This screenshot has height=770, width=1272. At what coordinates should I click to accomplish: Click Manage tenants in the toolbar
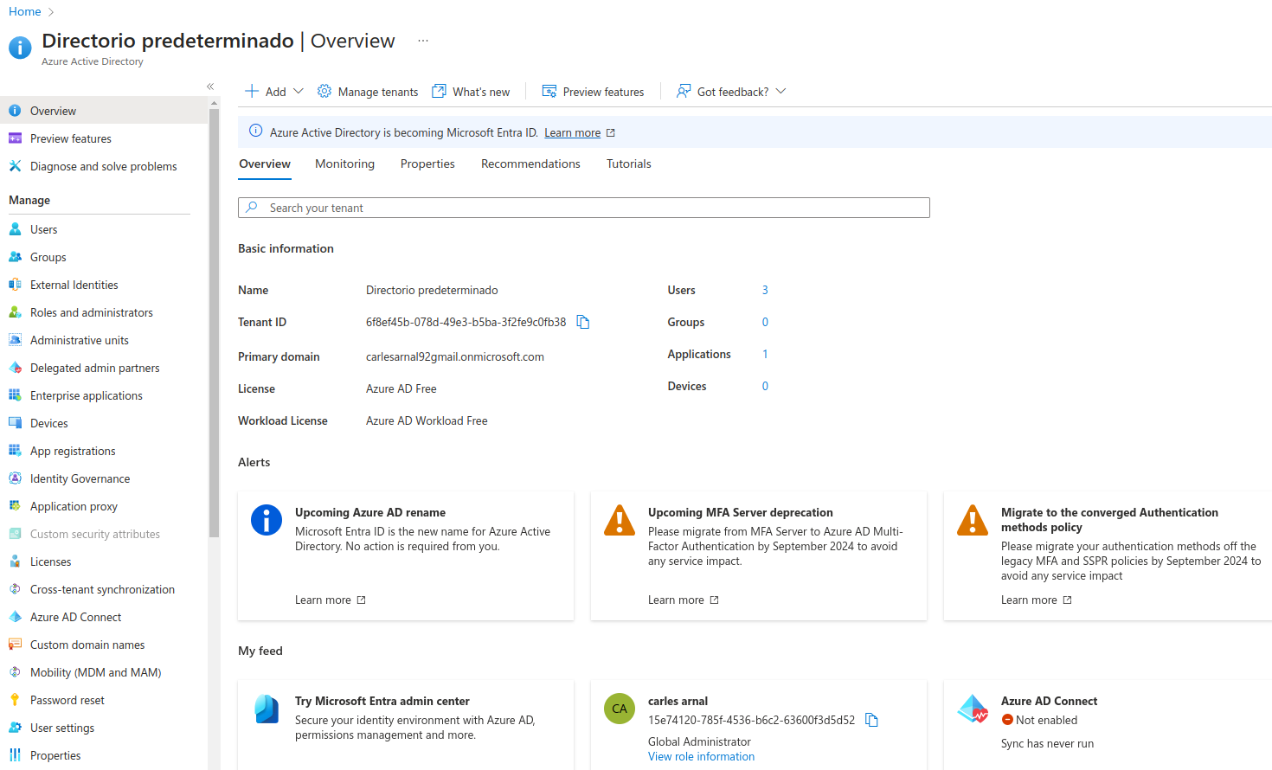(x=368, y=92)
